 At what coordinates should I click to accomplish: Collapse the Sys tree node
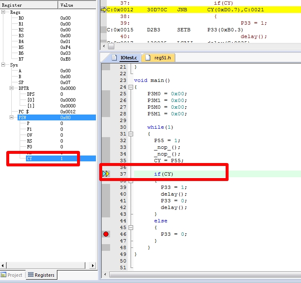pyautogui.click(x=3, y=65)
